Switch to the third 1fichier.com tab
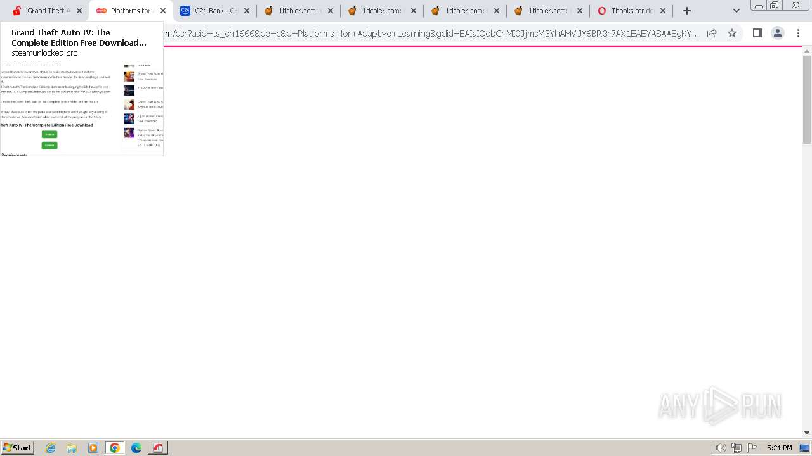The height and width of the screenshot is (456, 812). point(464,11)
